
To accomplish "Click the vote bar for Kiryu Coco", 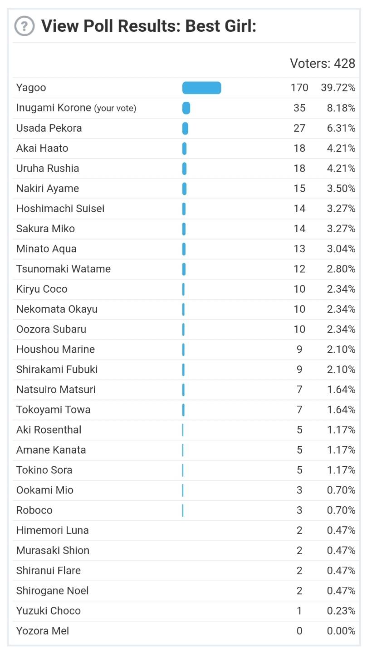I will (x=183, y=289).
